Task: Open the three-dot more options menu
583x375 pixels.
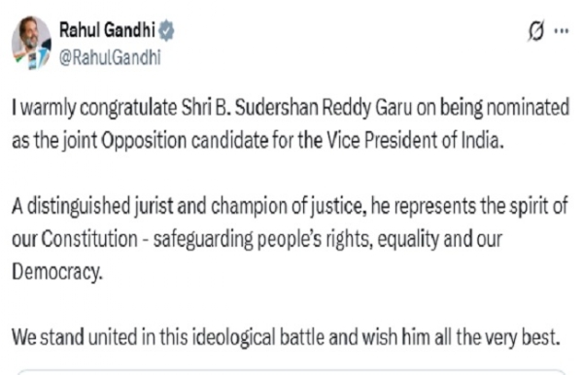Action: coord(561,31)
